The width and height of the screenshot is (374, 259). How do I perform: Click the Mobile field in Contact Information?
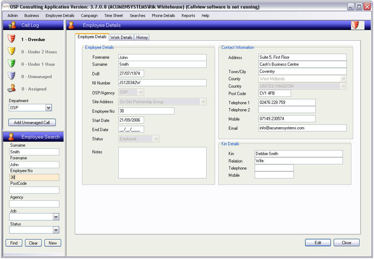[287, 119]
